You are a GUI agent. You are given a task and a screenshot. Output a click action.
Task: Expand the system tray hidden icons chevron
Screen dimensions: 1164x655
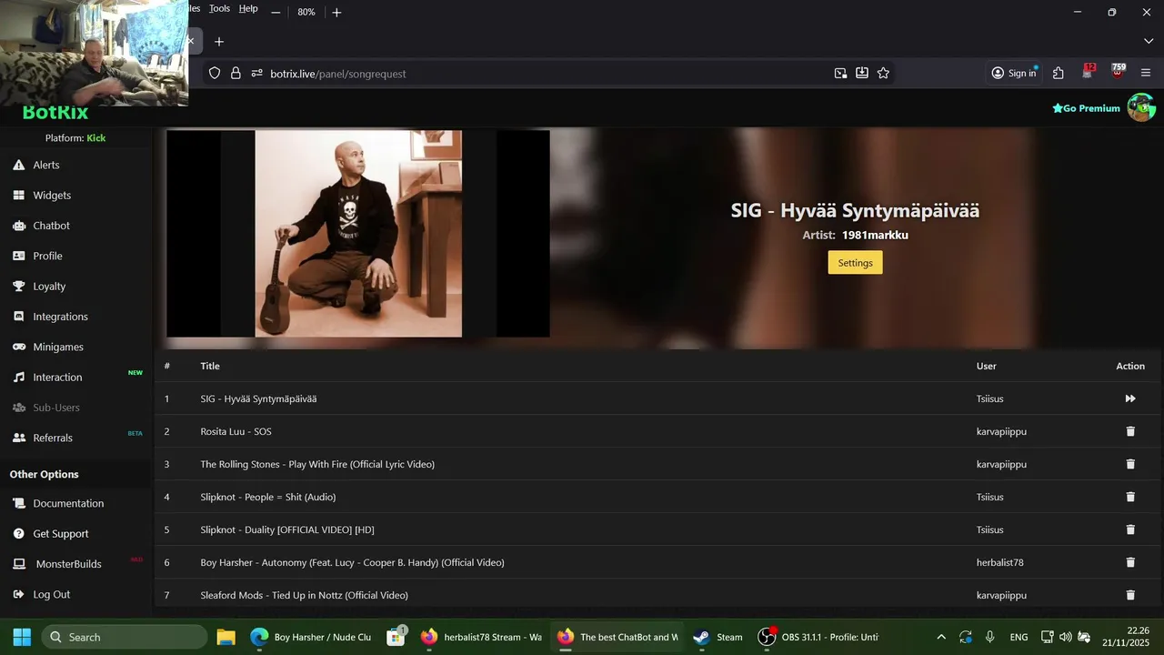pos(941,637)
